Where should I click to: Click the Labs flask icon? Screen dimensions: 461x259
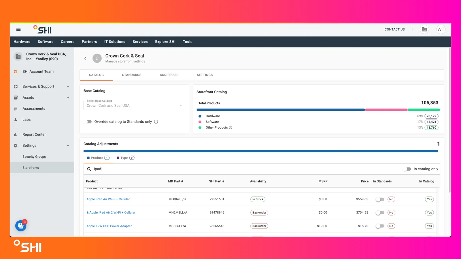16,120
